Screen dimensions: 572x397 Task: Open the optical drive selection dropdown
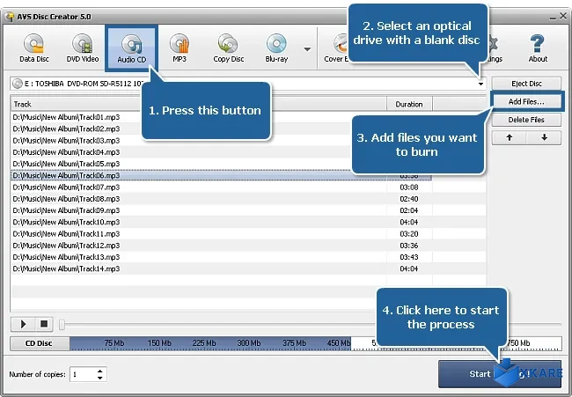coord(480,84)
